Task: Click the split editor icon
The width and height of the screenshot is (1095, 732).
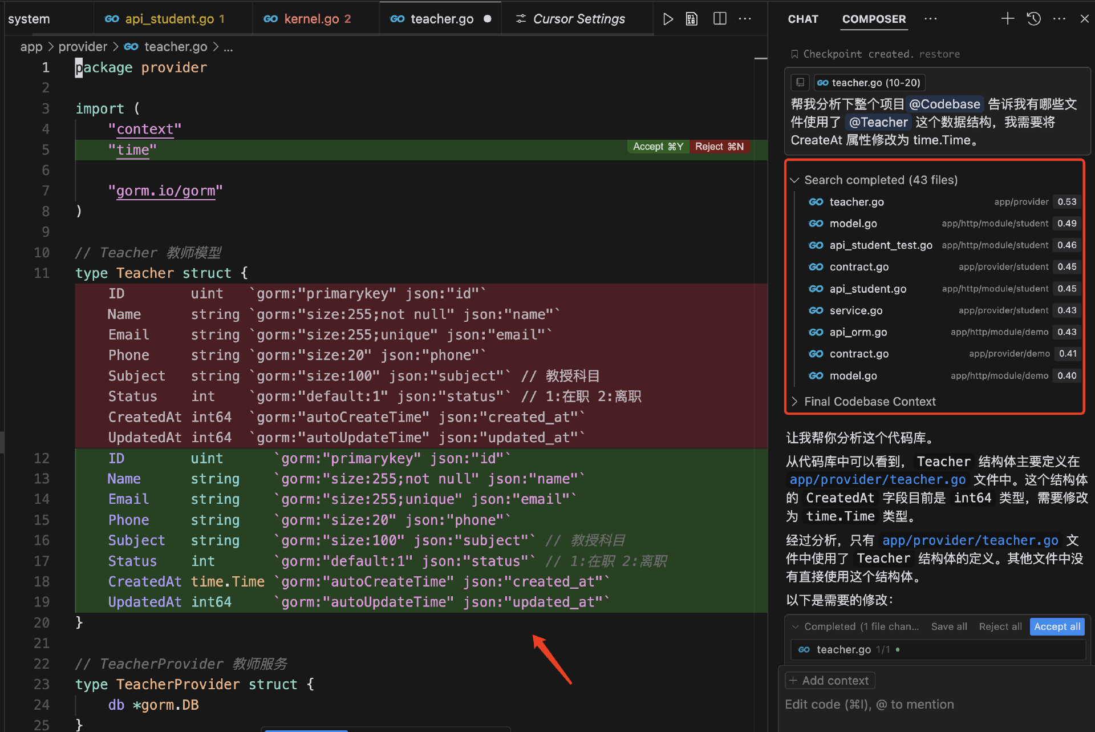Action: [x=720, y=19]
